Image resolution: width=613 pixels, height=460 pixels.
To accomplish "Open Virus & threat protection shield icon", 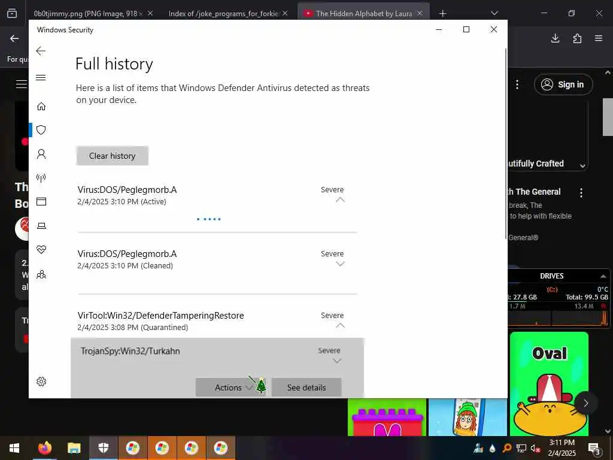I will (x=41, y=130).
